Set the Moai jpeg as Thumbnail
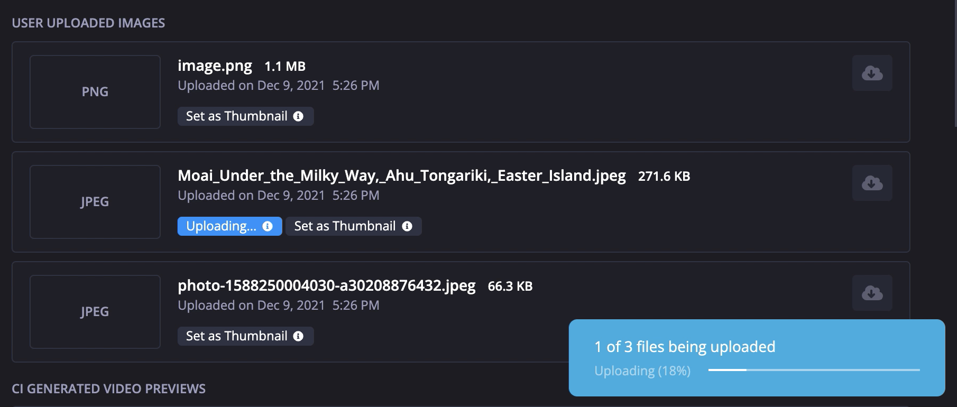Image resolution: width=957 pixels, height=407 pixels. (x=353, y=226)
